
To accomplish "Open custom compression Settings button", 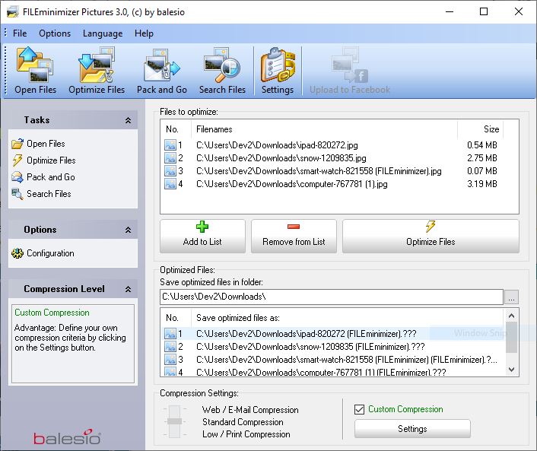I will pos(412,429).
